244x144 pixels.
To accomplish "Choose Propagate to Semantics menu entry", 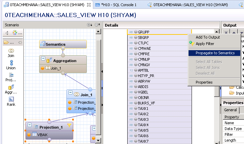I will click(215, 53).
